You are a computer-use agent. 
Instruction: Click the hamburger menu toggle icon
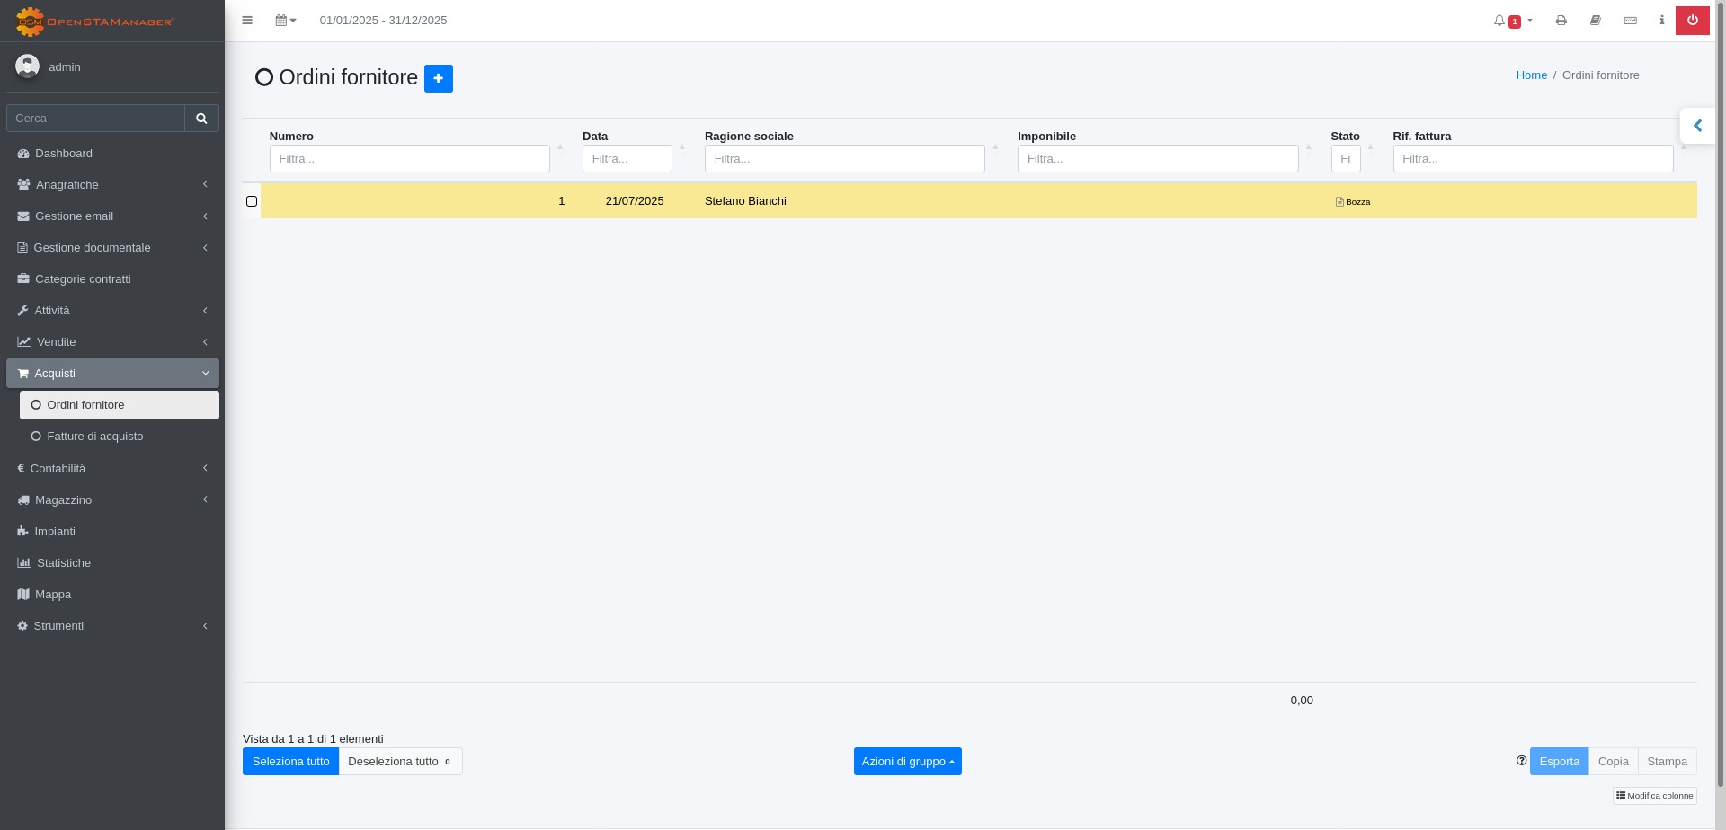point(247,21)
